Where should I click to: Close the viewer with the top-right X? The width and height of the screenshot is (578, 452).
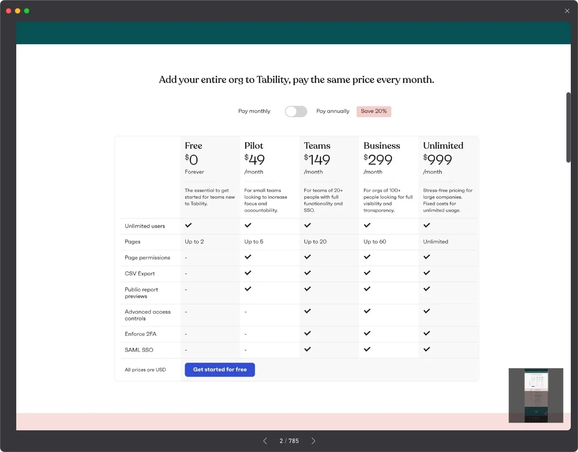[567, 11]
